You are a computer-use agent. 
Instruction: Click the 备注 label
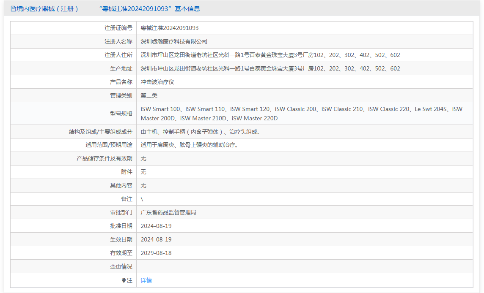[x=127, y=199]
